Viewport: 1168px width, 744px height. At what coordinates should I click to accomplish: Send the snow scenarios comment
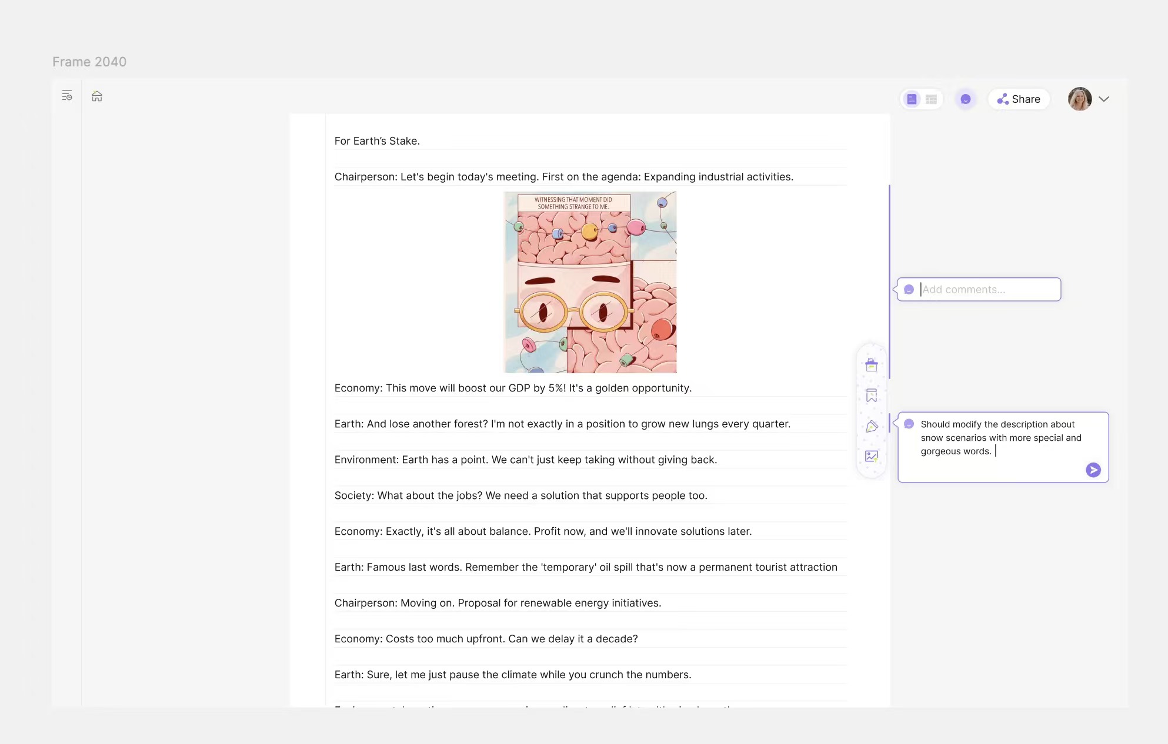click(1093, 470)
